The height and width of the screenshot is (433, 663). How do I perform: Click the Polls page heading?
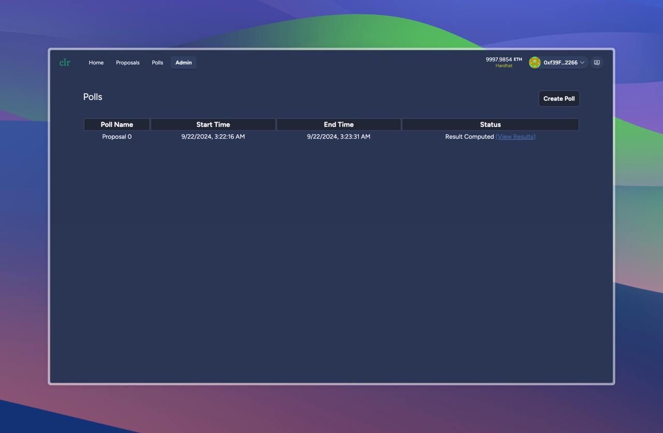pyautogui.click(x=93, y=97)
